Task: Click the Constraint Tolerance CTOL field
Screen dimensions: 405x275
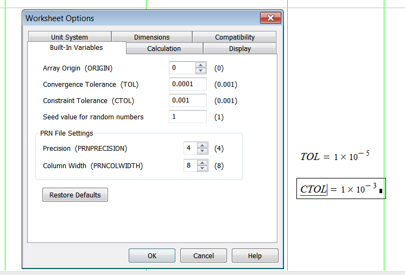Action: (188, 100)
